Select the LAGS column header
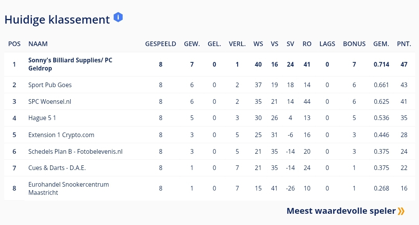This screenshot has height=225, width=419. coord(327,44)
